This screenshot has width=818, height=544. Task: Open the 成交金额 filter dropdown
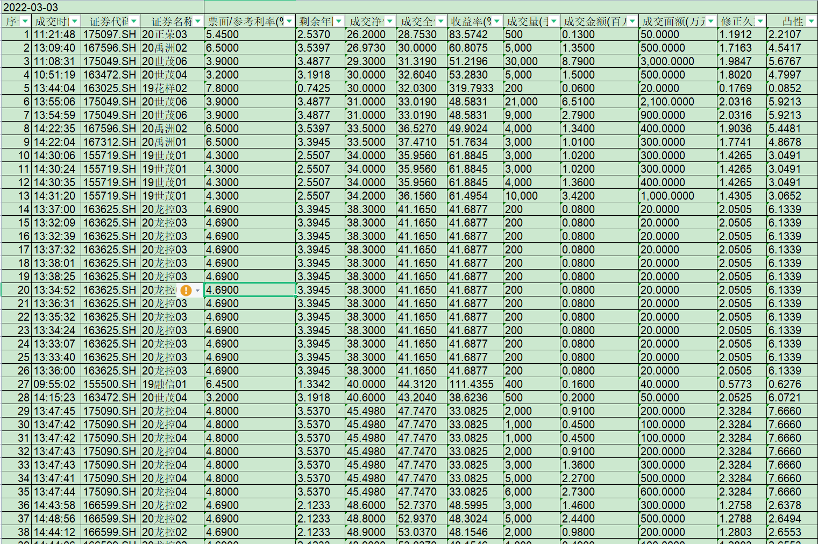point(632,22)
